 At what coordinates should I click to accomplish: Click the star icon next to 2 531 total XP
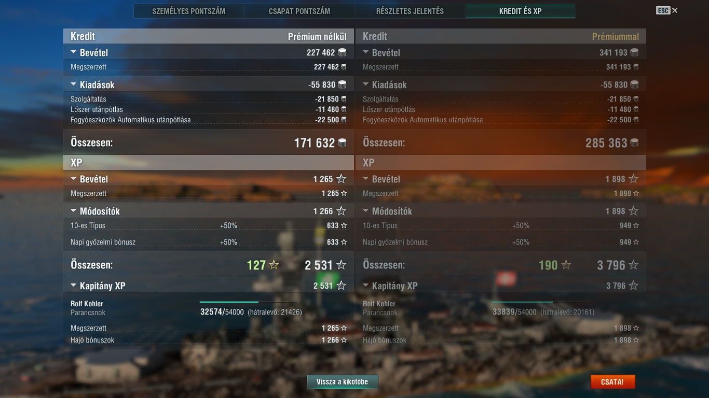point(341,265)
